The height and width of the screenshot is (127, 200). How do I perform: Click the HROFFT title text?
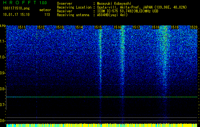click(20, 3)
